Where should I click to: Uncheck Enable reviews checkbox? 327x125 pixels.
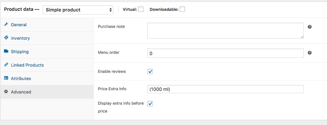(150, 72)
